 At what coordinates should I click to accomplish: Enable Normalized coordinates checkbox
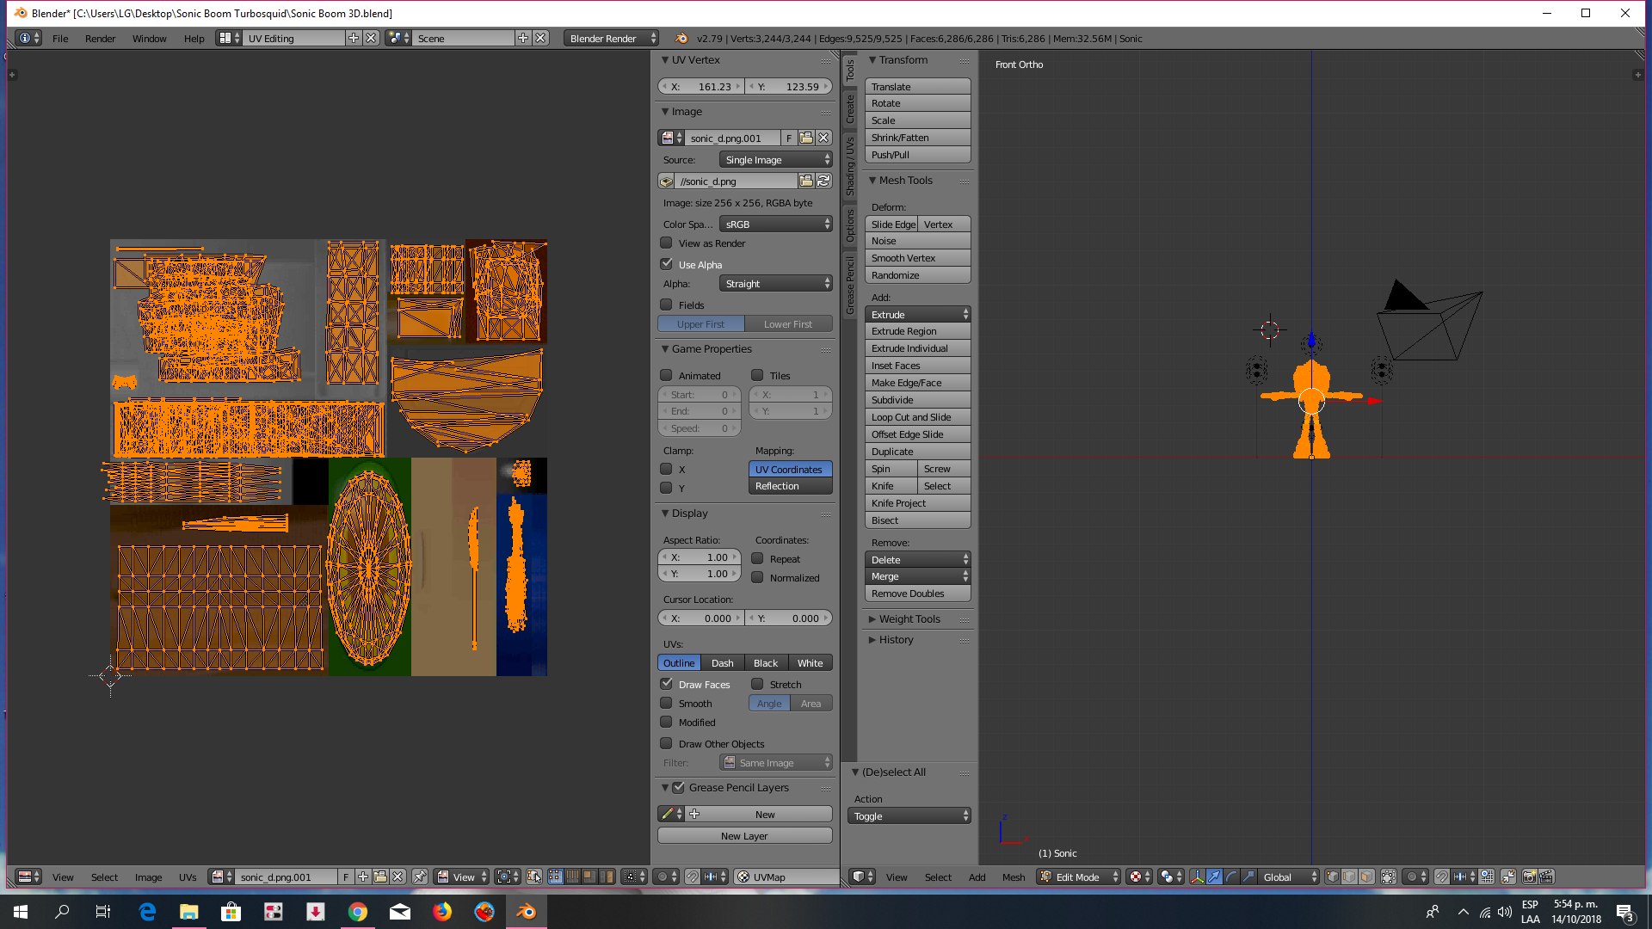click(757, 577)
